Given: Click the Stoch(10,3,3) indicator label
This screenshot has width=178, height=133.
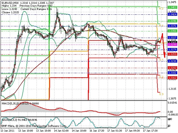Looking at the screenshot, I should click(x=10, y=120).
